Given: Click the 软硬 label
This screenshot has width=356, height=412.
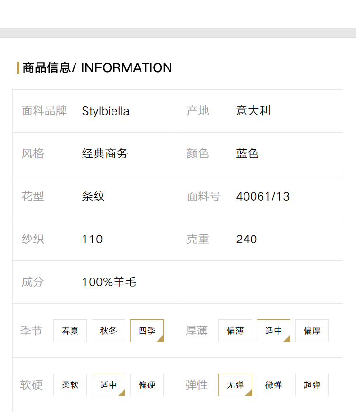Looking at the screenshot, I should coord(31,384).
